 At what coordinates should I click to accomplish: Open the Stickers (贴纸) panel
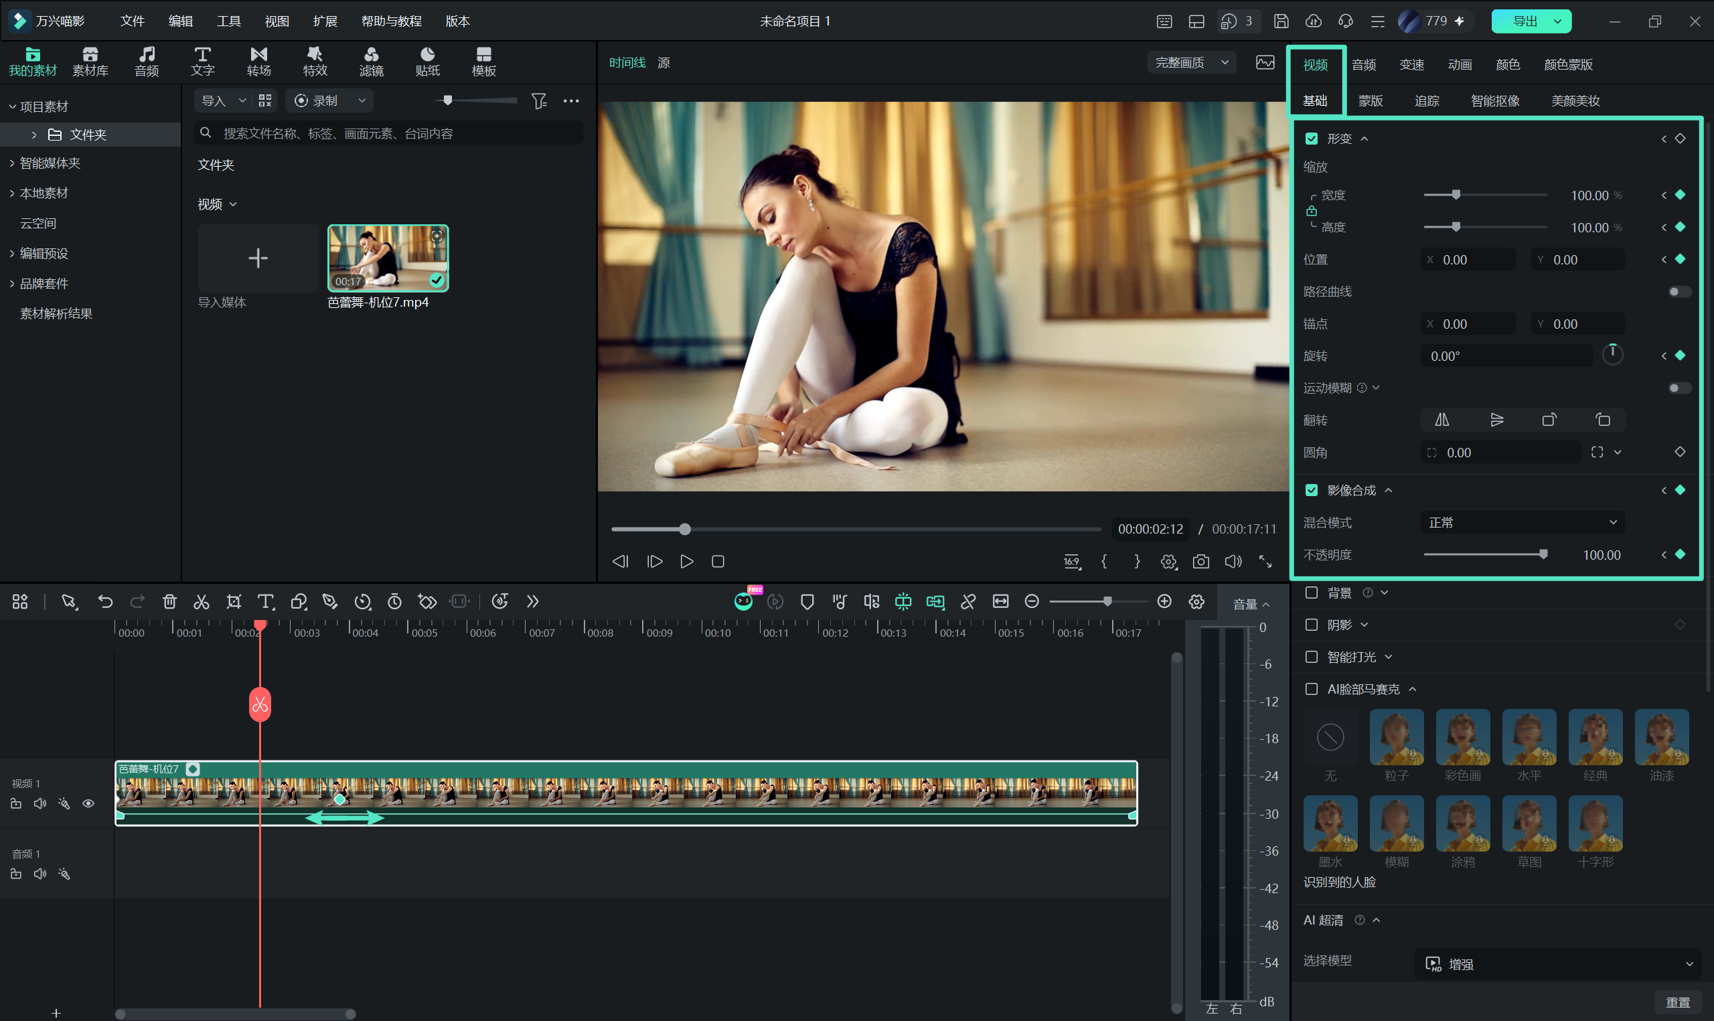tap(427, 62)
